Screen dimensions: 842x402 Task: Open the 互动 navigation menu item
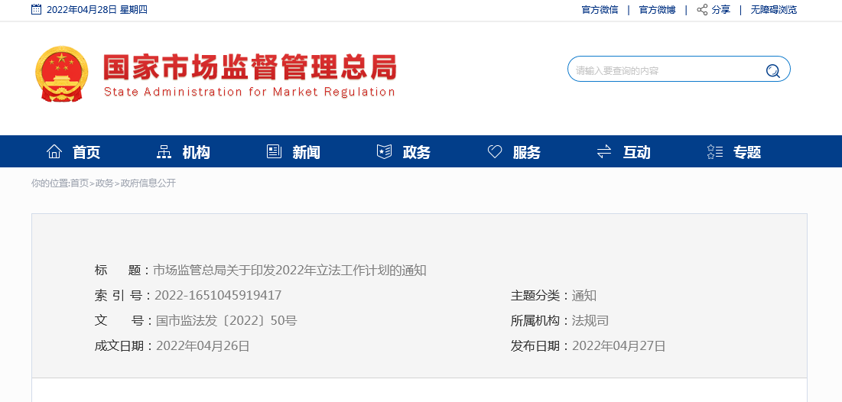[637, 152]
